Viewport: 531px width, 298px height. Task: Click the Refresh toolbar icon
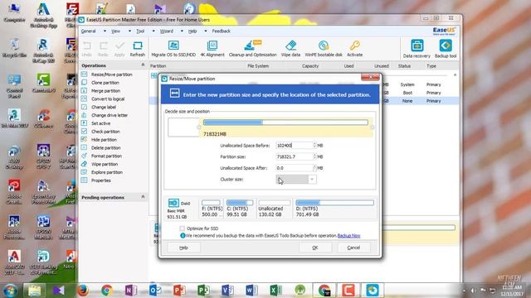coord(137,49)
